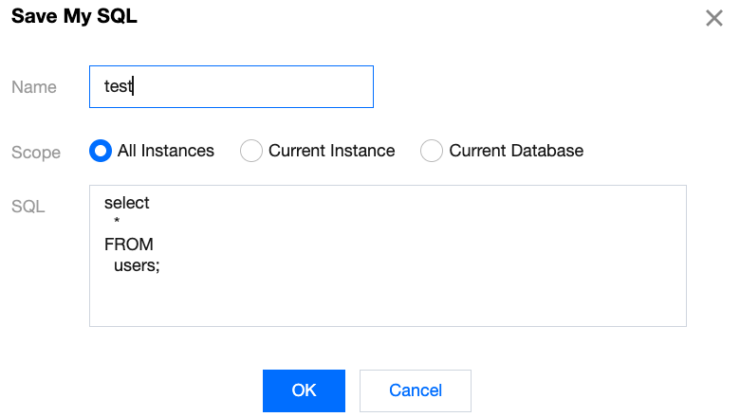740x417 pixels.
Task: Click the Name field label
Action: [34, 87]
